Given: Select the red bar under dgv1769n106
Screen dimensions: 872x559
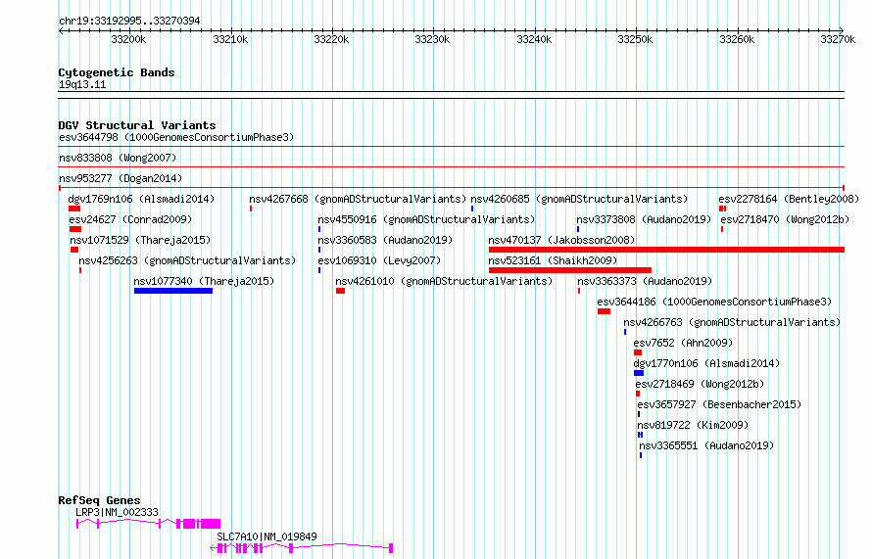Looking at the screenshot, I should (74, 209).
